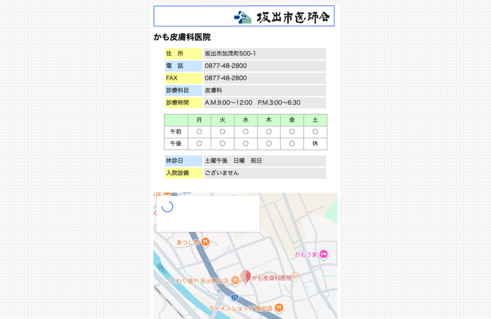Click the 休 cell for Saturday afternoon
The width and height of the screenshot is (491, 319).
point(316,144)
